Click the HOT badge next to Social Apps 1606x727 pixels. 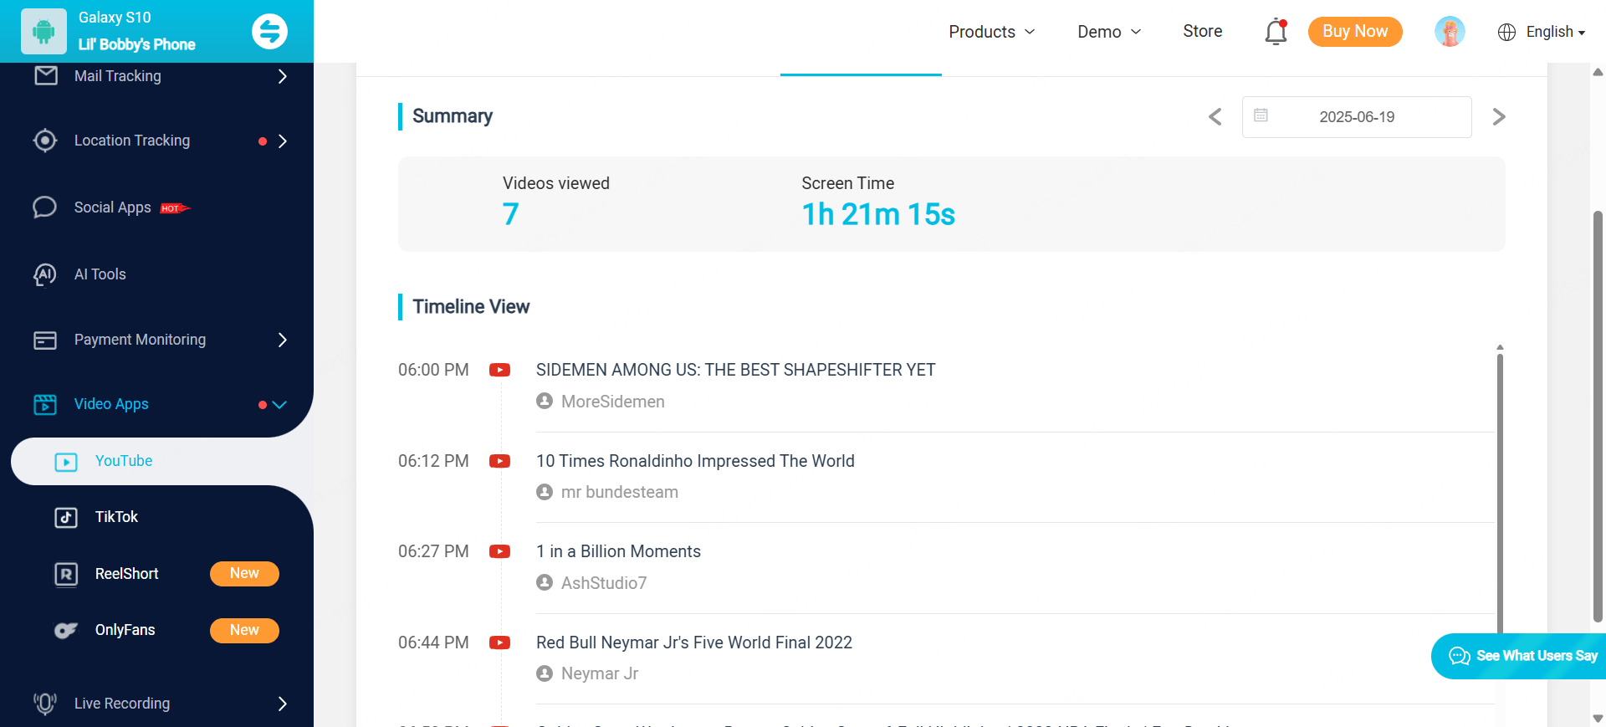pos(175,208)
